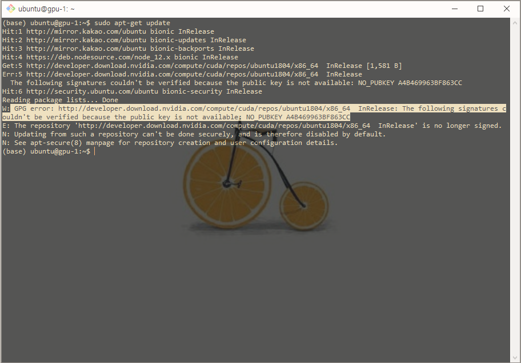Click the scrollbar up arrow
The image size is (521, 363).
pyautogui.click(x=515, y=23)
